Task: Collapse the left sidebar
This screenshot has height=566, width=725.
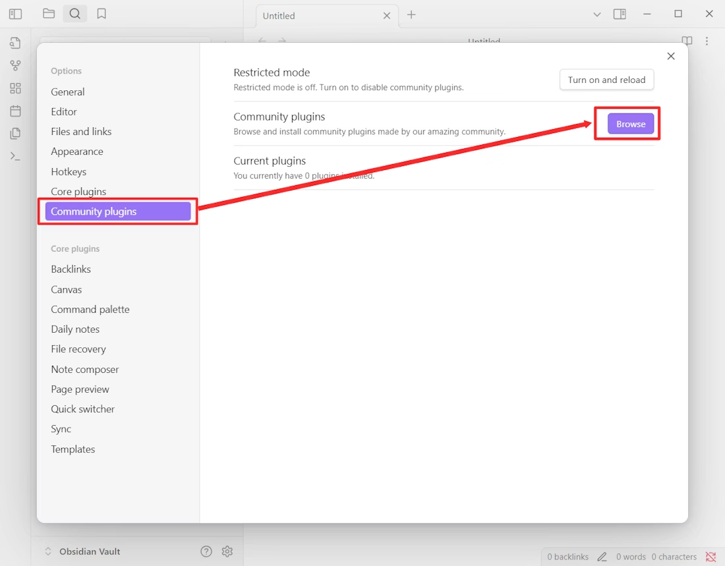Action: pos(15,13)
